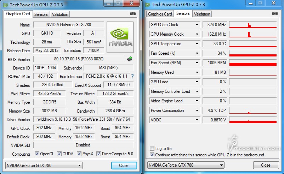The height and width of the screenshot is (174, 284).
Task: Open GPU Load sensor dropdown
Action: (x=197, y=82)
